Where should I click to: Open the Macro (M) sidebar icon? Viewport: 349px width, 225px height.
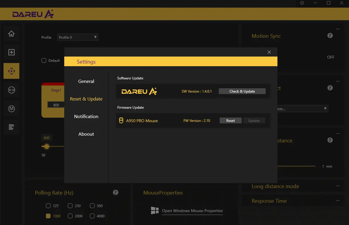point(11,108)
